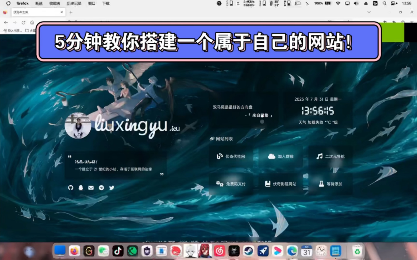Open the 历史记录 menu
The image size is (417, 260).
coord(74,3)
